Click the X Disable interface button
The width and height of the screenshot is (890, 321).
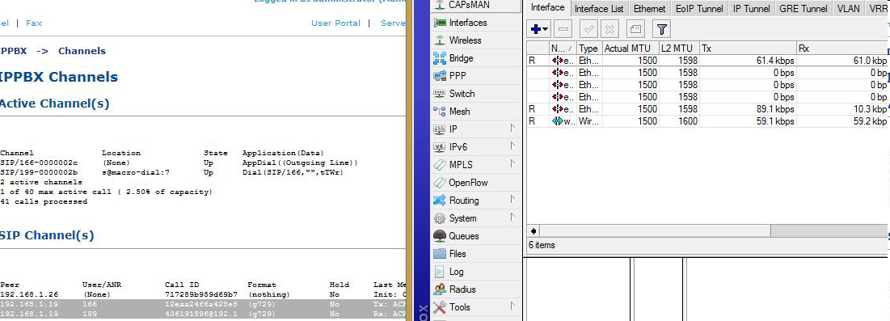[x=610, y=28]
